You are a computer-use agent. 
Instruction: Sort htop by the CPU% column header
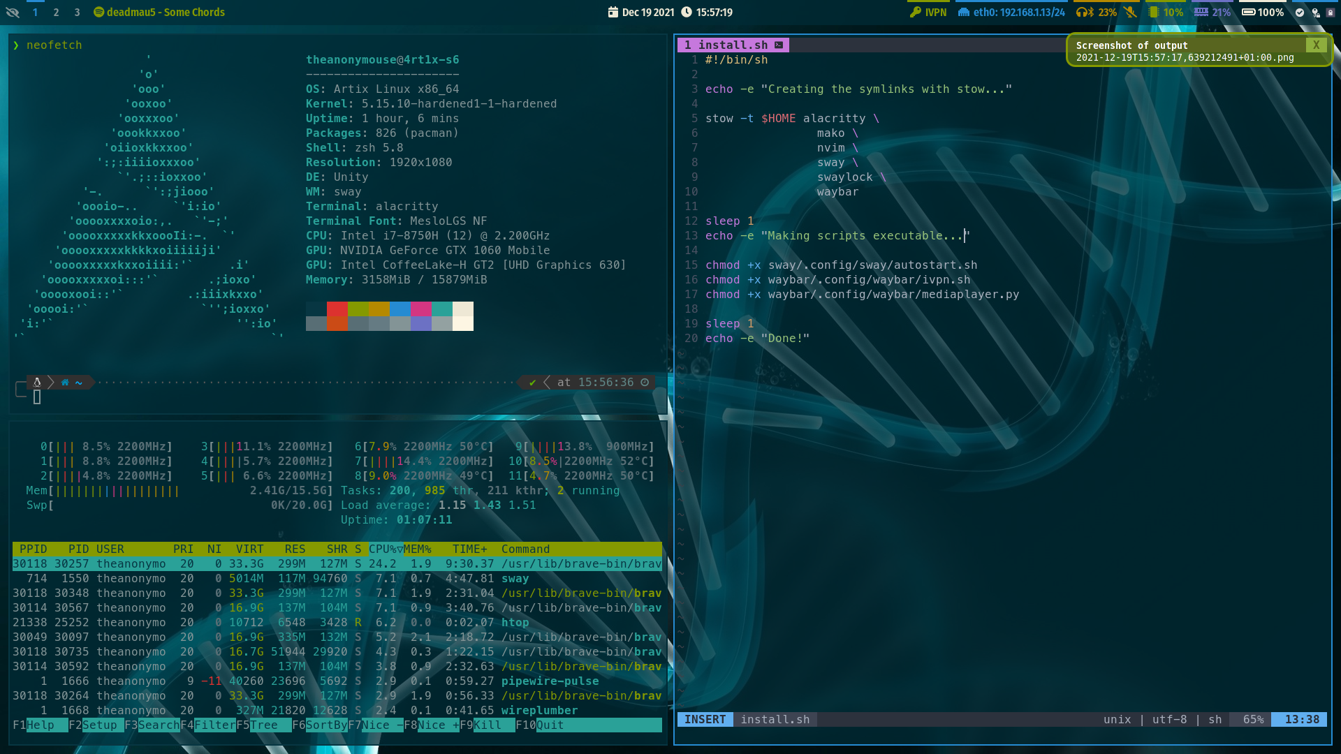point(386,549)
